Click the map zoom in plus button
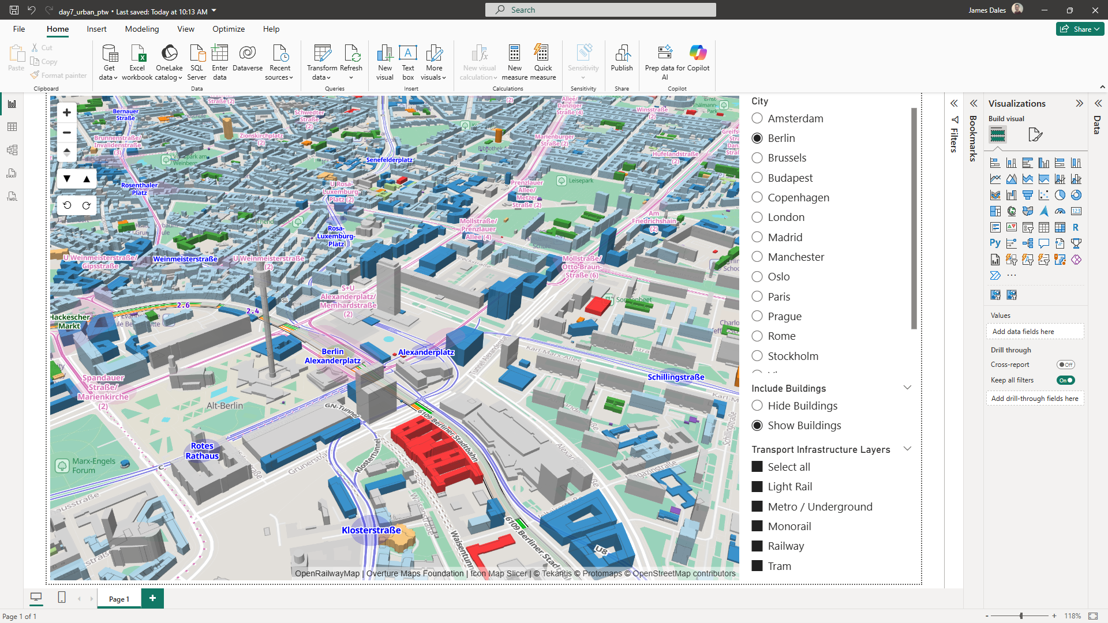The height and width of the screenshot is (623, 1108). [67, 112]
